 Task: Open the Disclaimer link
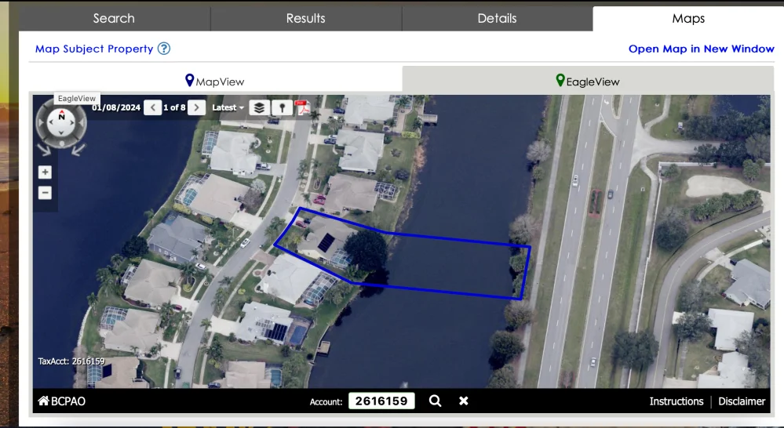pos(742,401)
